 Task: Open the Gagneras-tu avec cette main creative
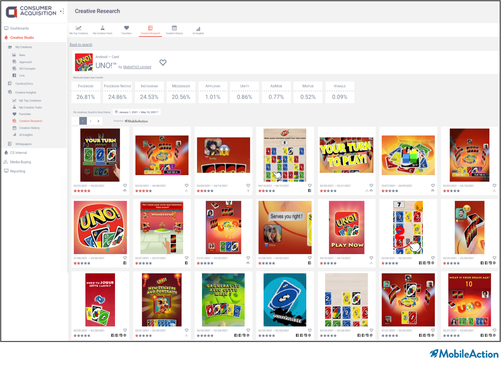tap(223, 300)
